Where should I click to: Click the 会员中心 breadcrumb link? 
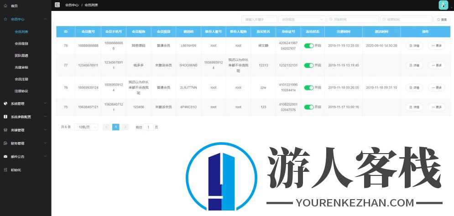click(x=72, y=5)
